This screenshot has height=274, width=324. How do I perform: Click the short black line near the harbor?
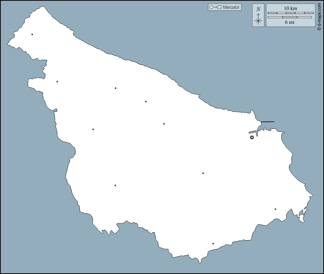pyautogui.click(x=268, y=122)
